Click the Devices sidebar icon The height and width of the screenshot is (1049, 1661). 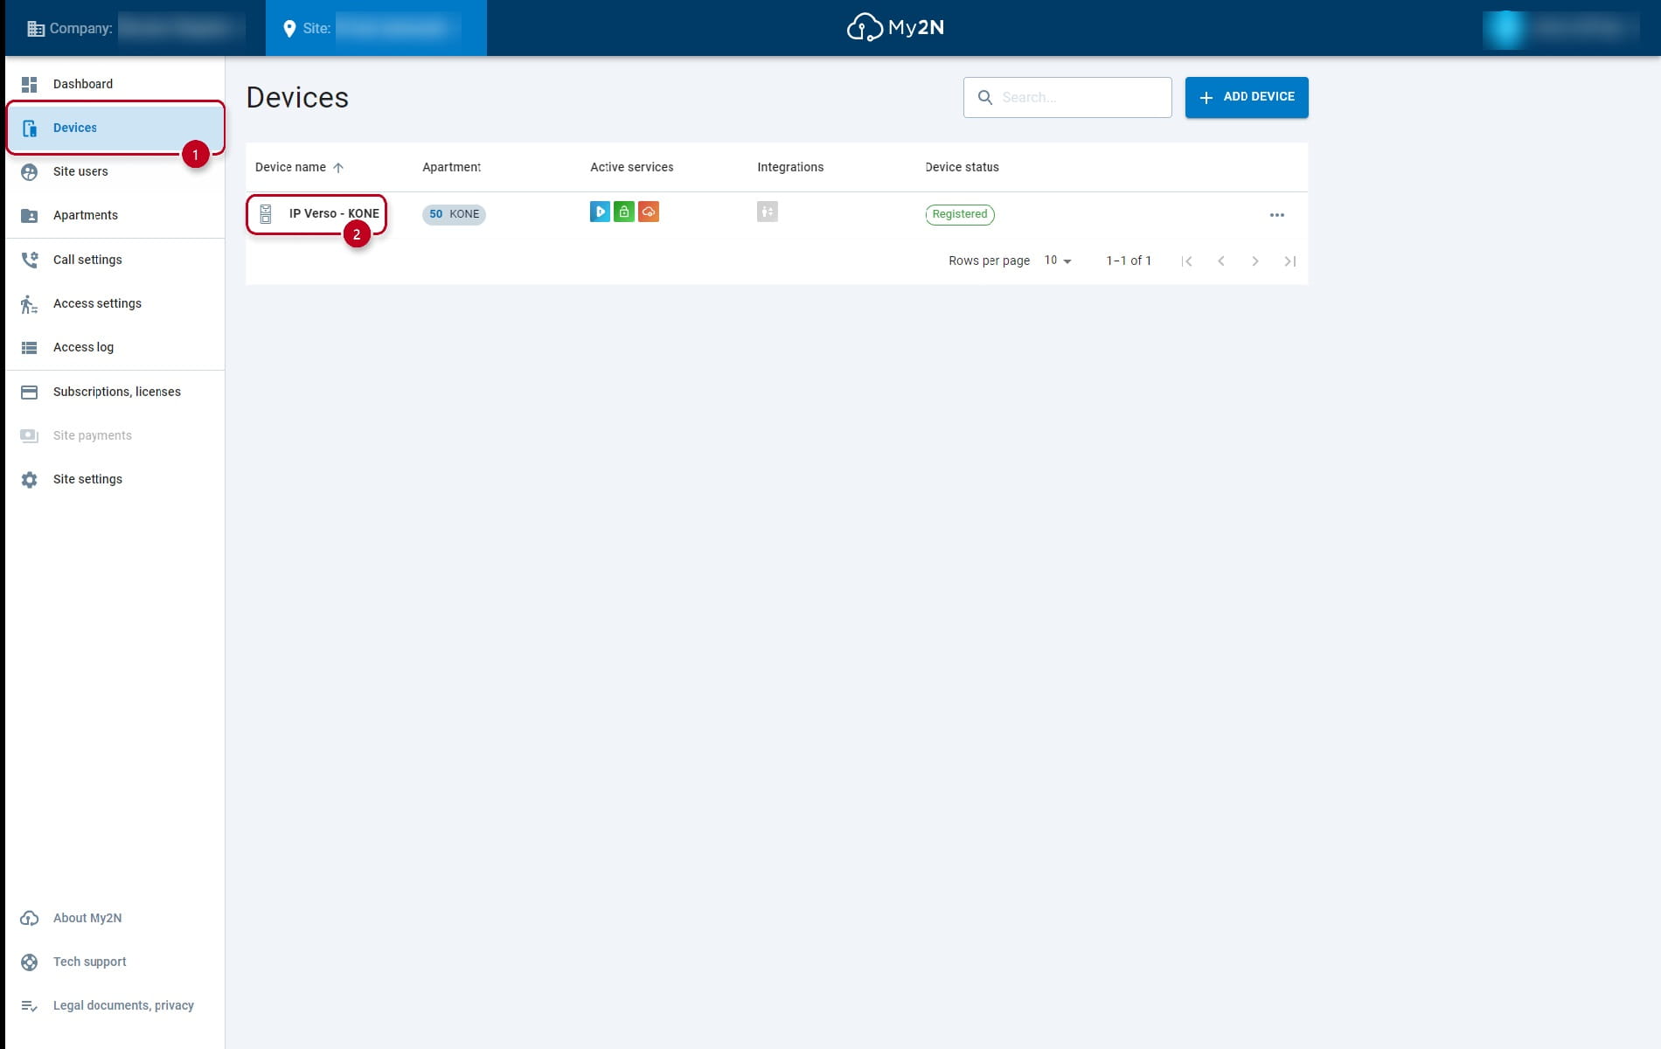point(29,128)
